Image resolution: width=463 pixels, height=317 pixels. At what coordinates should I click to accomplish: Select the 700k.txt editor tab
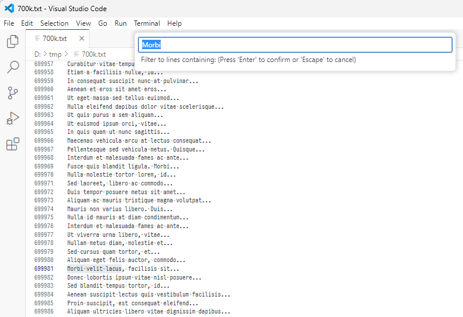[57, 39]
